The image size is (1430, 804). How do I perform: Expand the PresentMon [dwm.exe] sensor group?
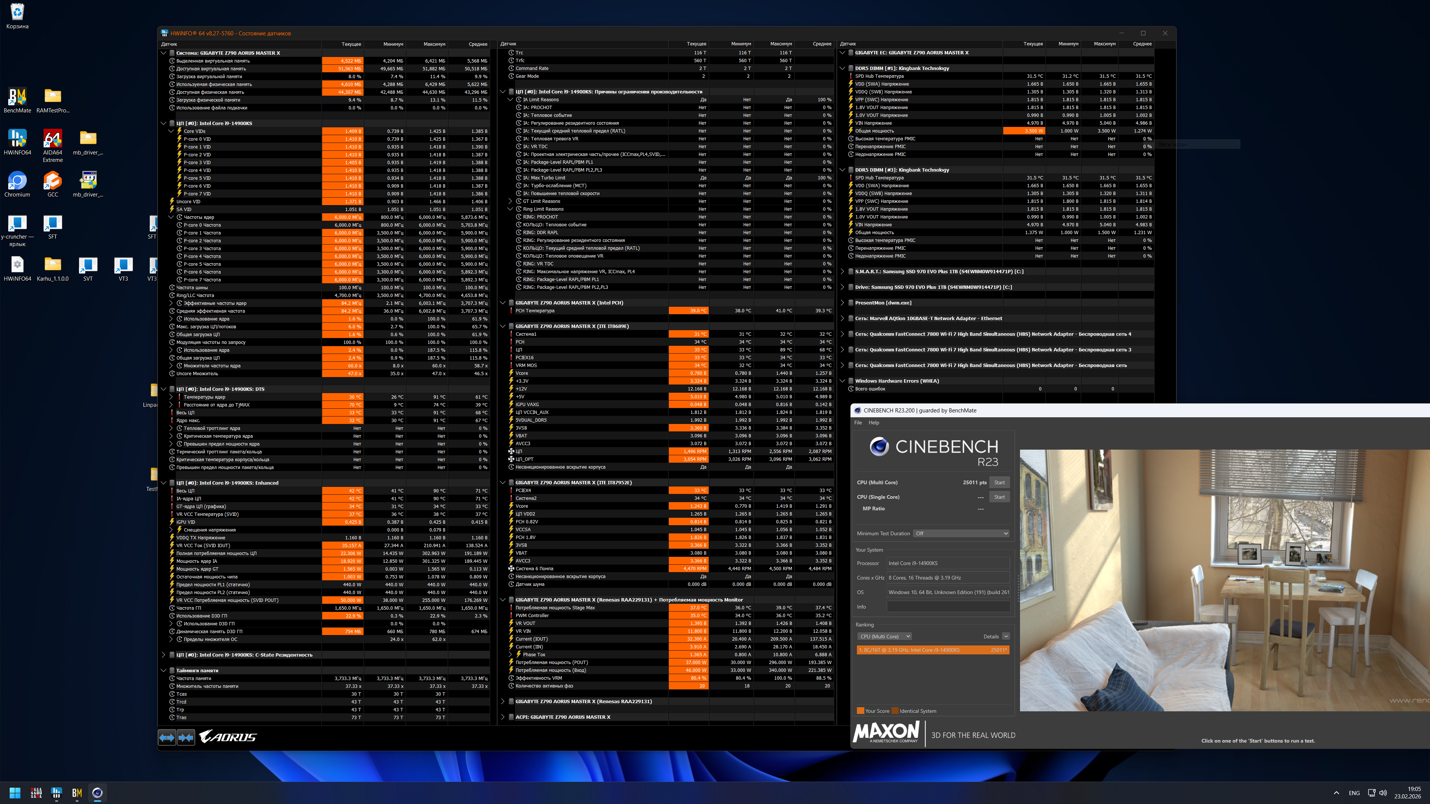coord(843,303)
